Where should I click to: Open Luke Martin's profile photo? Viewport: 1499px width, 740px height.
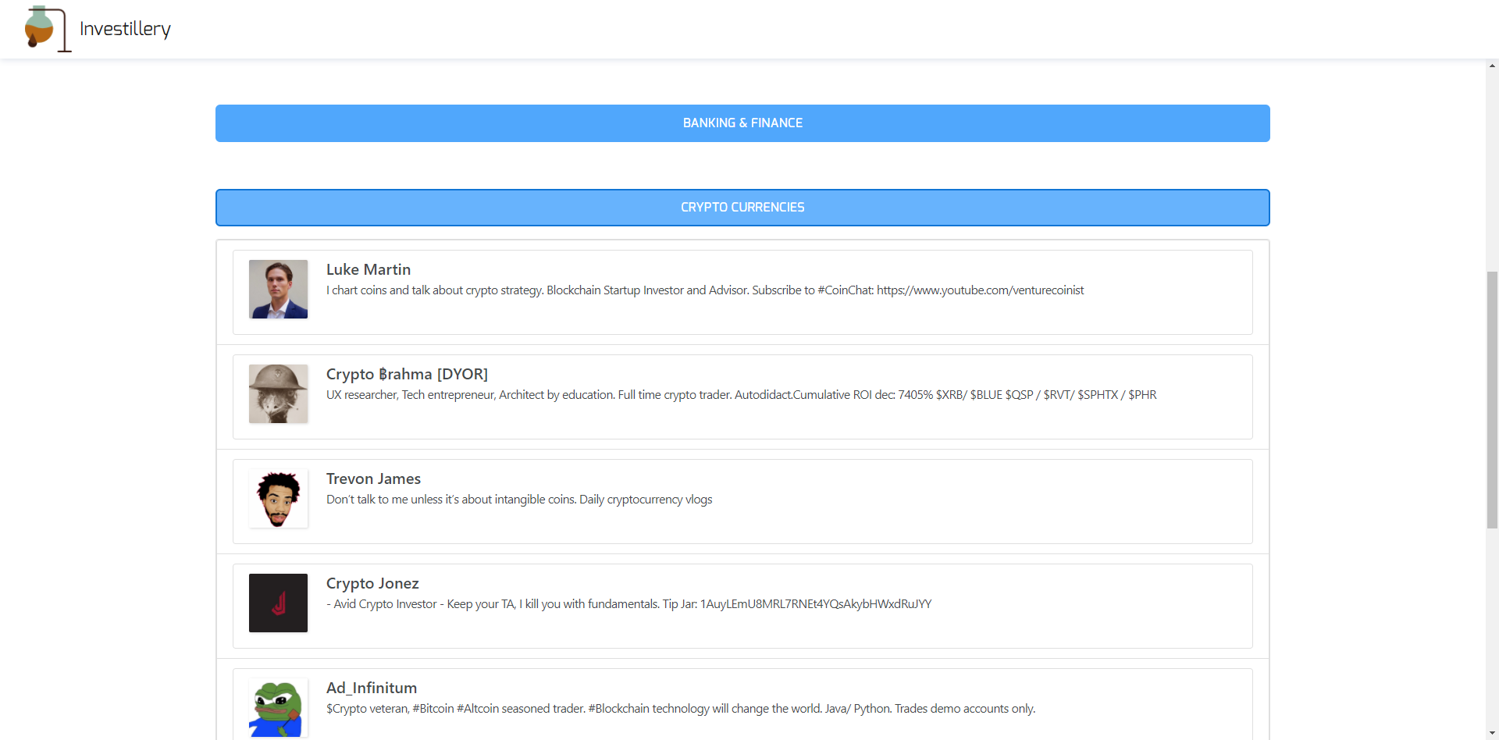278,289
